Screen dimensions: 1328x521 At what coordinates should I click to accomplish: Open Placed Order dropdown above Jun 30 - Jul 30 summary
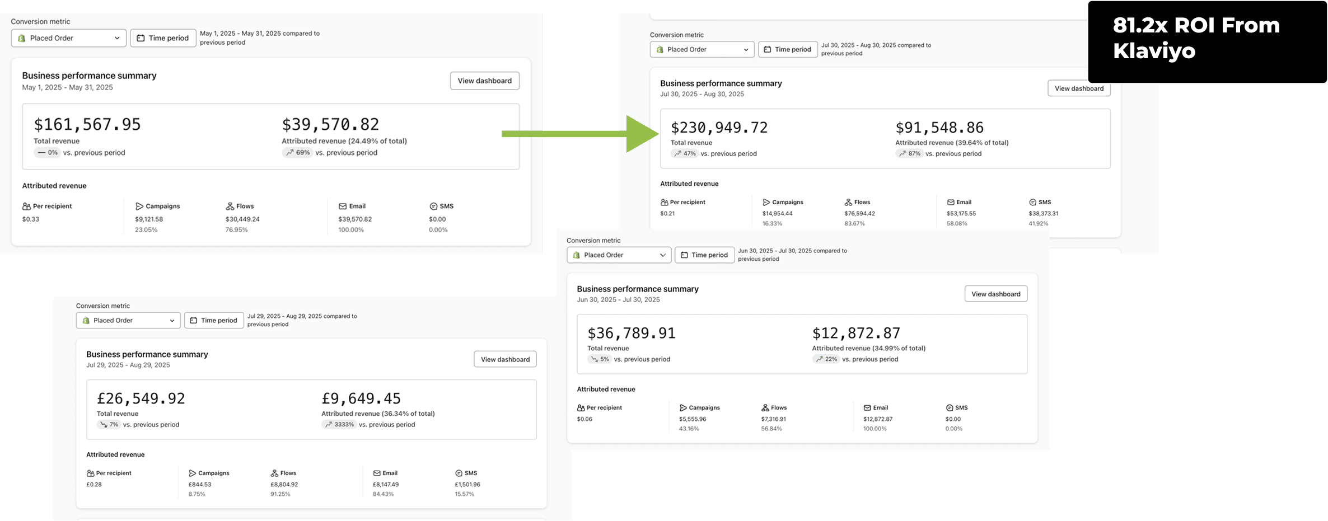[619, 255]
